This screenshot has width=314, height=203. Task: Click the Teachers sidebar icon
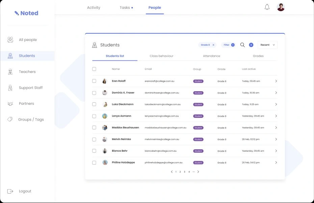click(10, 72)
